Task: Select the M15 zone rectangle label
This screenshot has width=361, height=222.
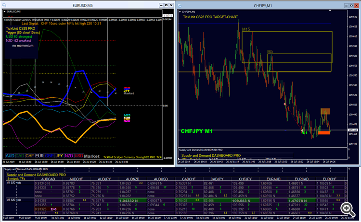Action: point(246,29)
